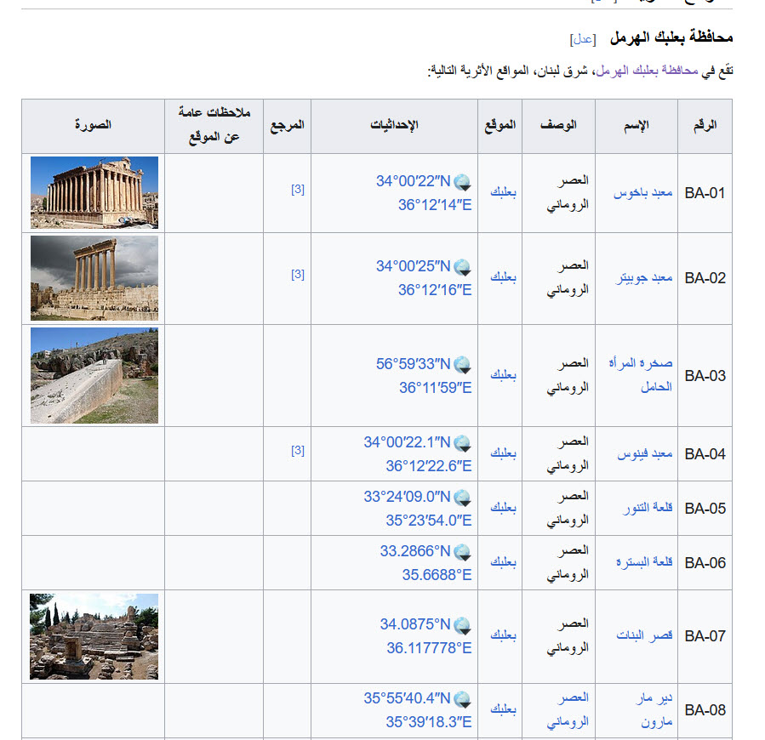The height and width of the screenshot is (740, 765).
Task: Open the Stone of Pregnant Woman thumbnail
Action: 94,376
